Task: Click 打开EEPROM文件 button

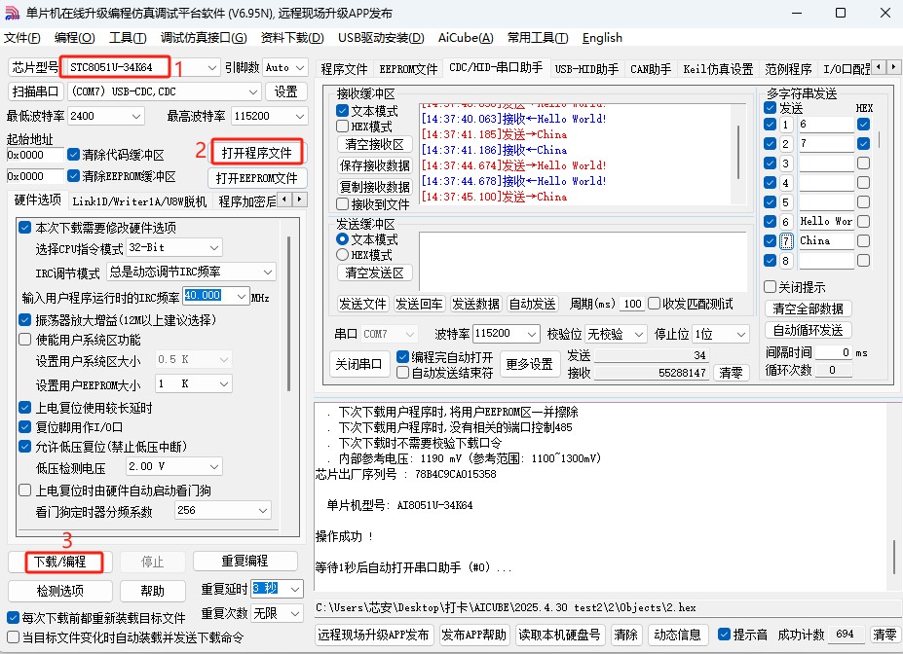Action: [257, 178]
